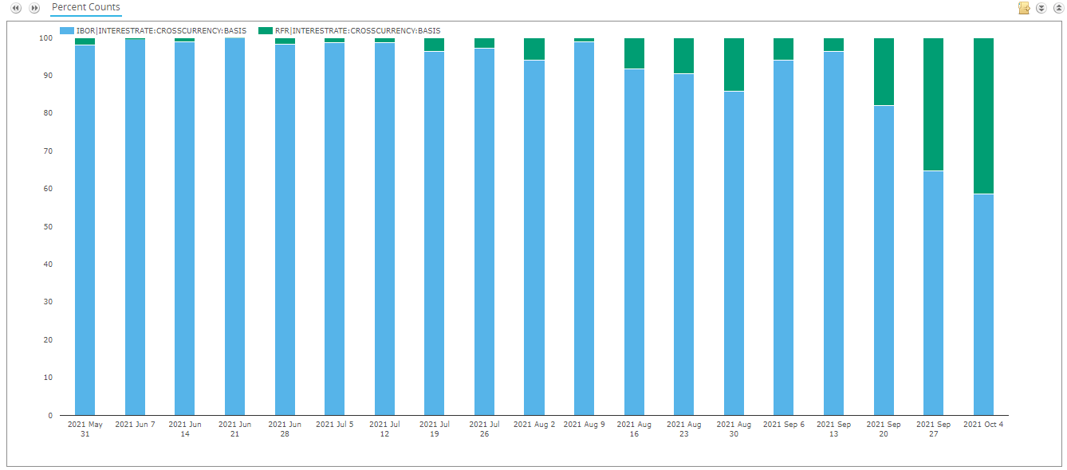Select the blue bar for 2021 Oct 4
Image resolution: width=1067 pixels, height=470 pixels.
tap(983, 304)
